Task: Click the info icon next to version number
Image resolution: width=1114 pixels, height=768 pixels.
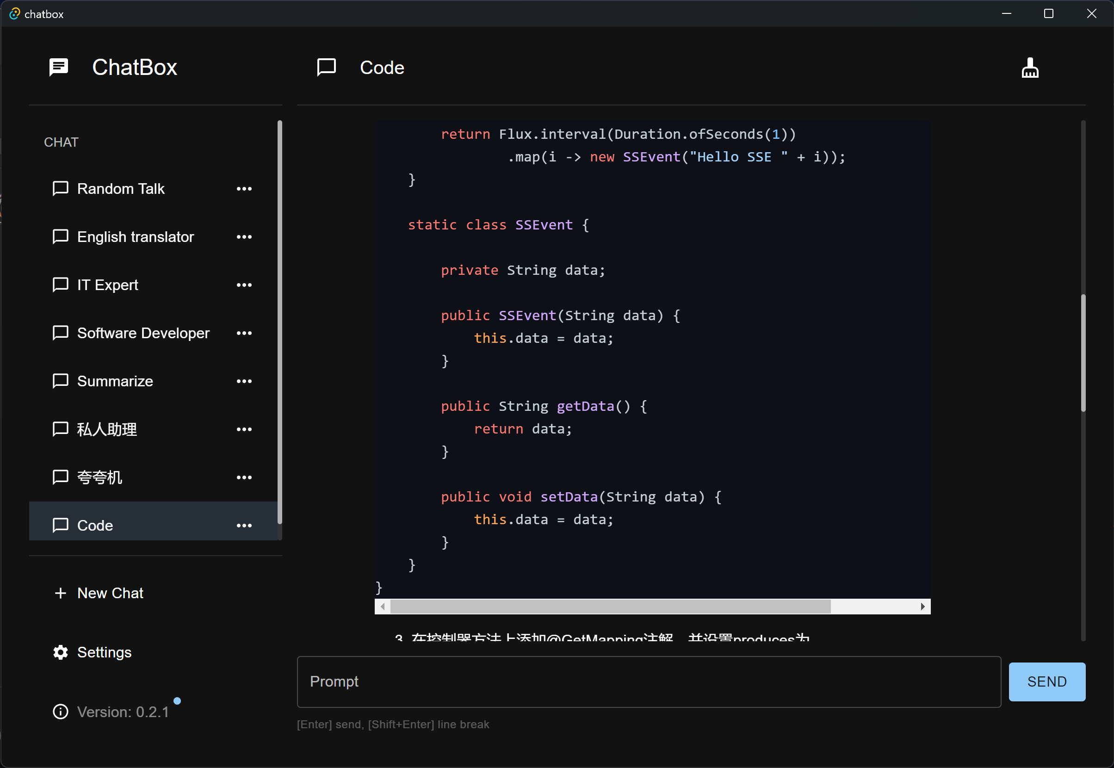Action: pos(60,712)
